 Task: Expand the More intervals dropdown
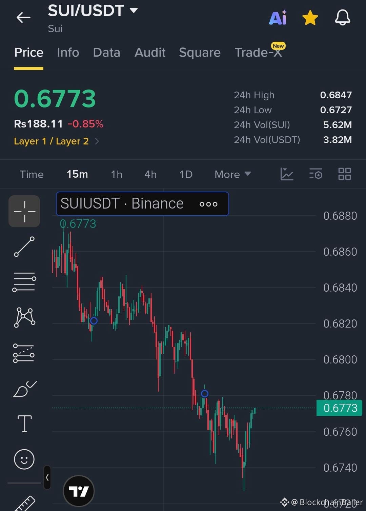(232, 174)
